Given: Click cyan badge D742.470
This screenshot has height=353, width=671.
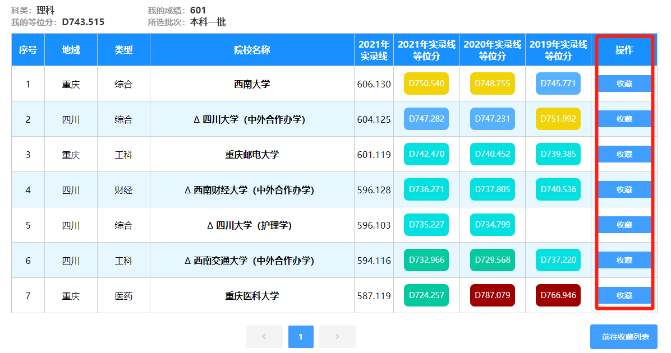Looking at the screenshot, I should (x=426, y=154).
